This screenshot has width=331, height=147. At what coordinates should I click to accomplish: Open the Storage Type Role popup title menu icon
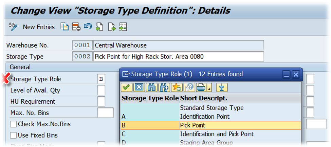[x=126, y=74]
